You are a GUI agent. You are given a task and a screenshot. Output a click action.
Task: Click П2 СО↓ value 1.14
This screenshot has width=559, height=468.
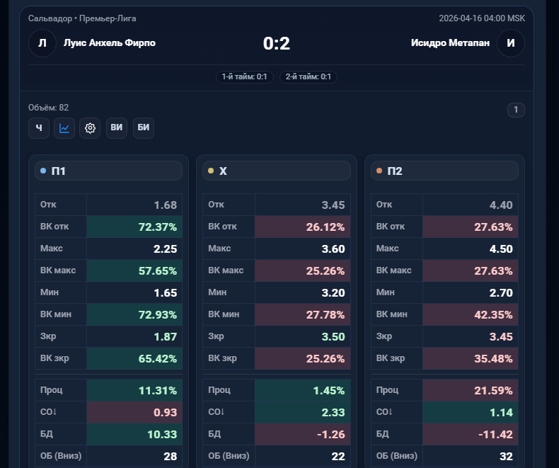(501, 412)
